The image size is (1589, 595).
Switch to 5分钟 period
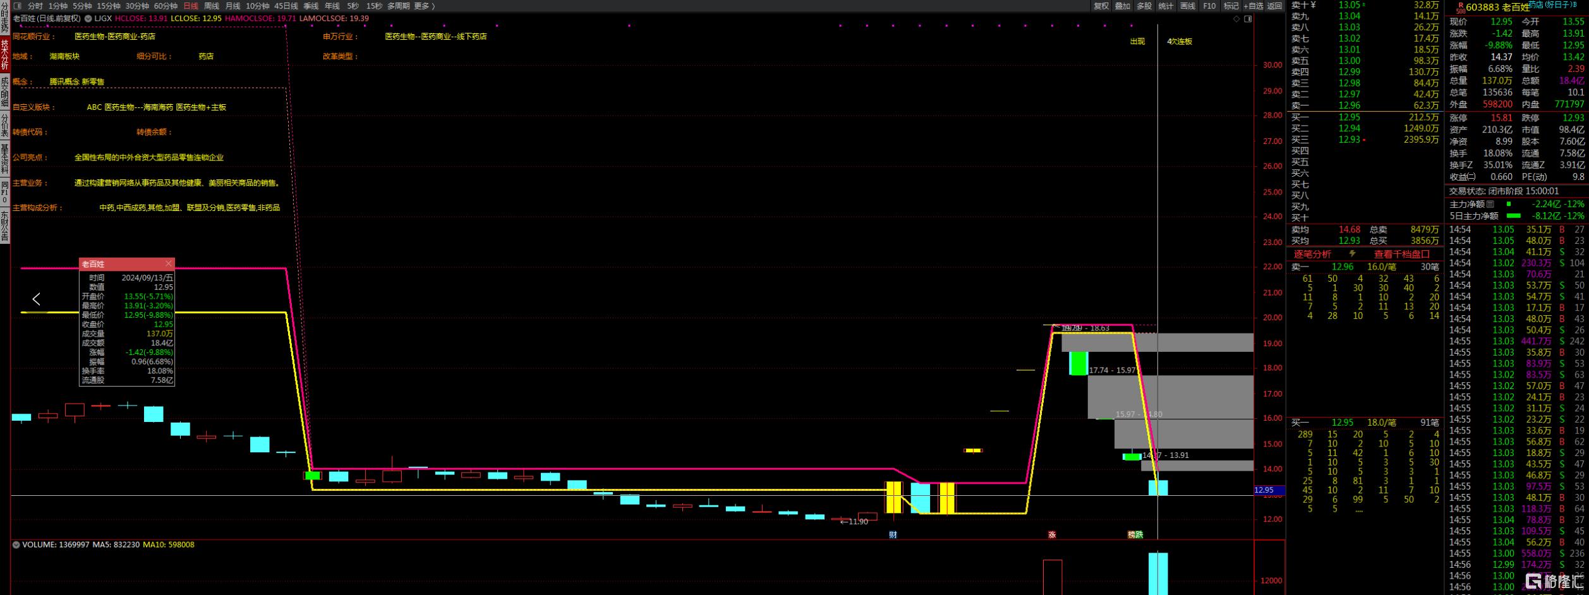click(82, 6)
